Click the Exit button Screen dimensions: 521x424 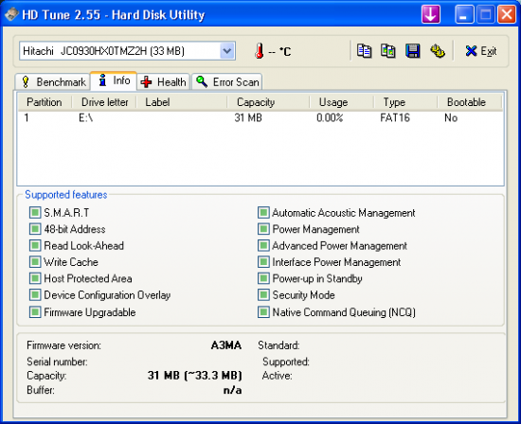coord(481,51)
